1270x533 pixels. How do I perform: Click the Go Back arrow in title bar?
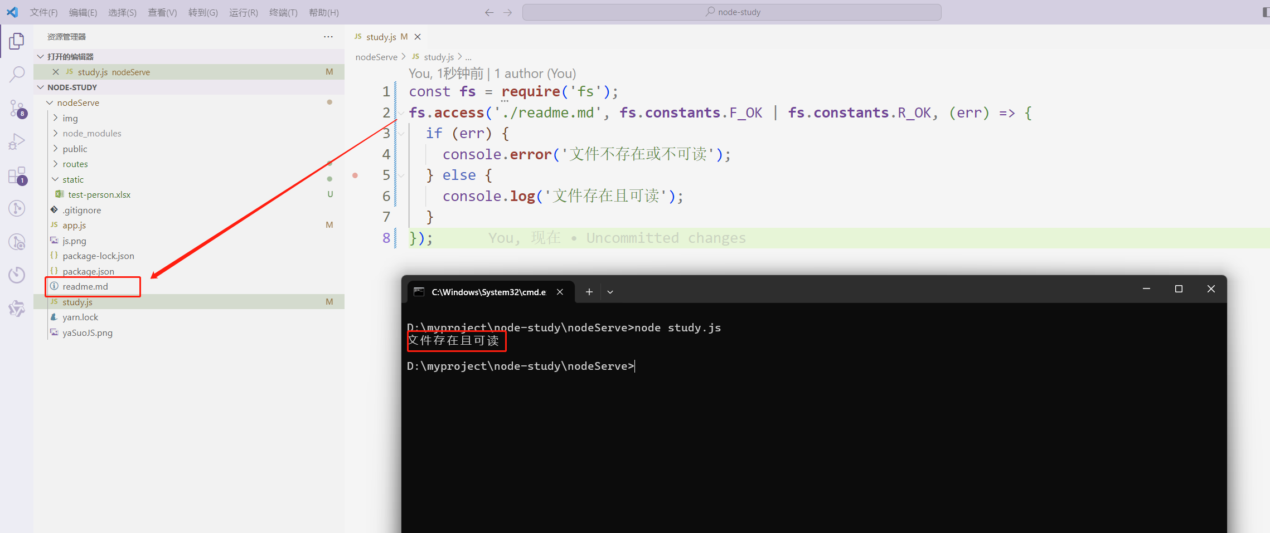point(489,12)
